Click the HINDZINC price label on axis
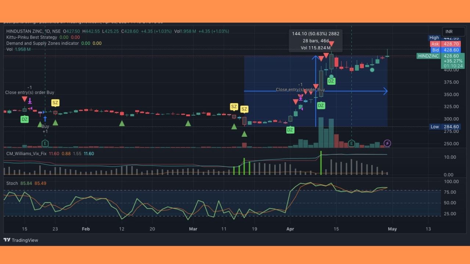The image size is (470, 264). pos(429,56)
